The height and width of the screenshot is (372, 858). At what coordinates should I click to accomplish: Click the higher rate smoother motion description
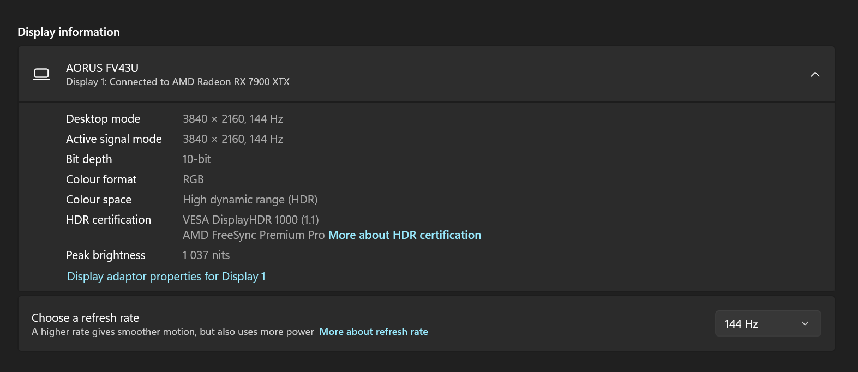pyautogui.click(x=172, y=332)
